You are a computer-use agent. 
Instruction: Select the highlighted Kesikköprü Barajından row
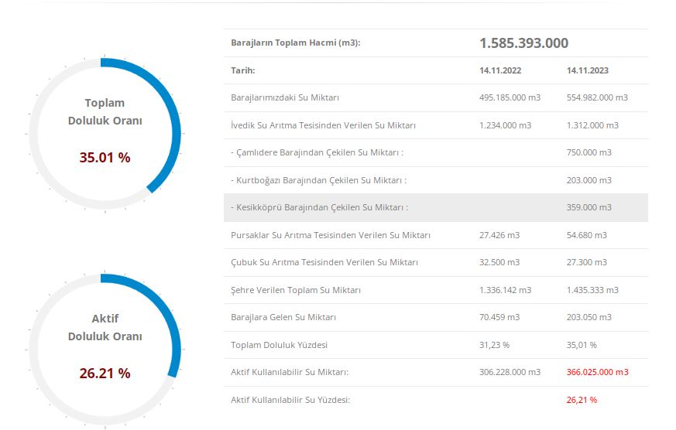319,207
